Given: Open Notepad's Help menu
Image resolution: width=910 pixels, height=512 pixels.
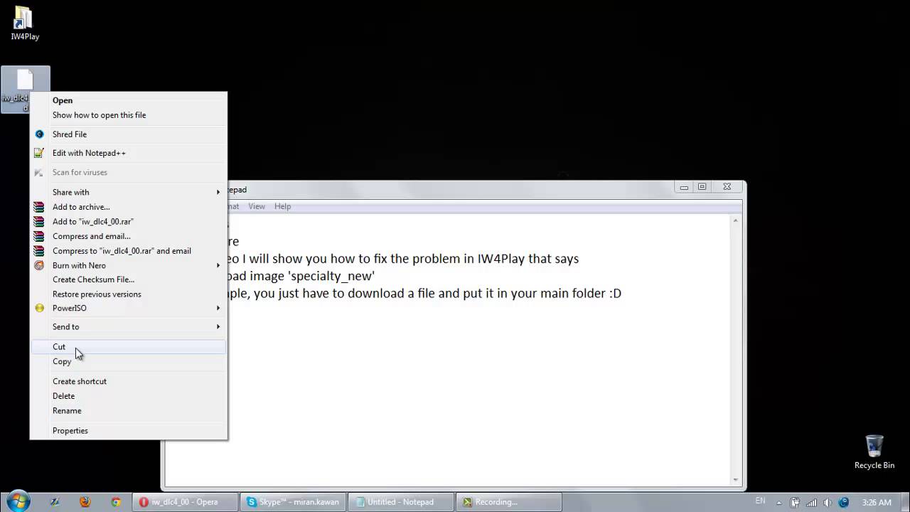Looking at the screenshot, I should coord(282,206).
